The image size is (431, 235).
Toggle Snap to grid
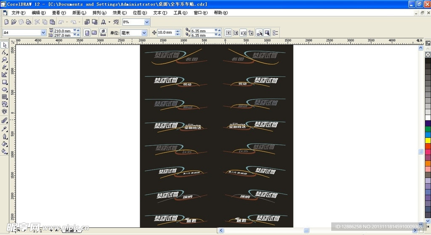tap(229, 33)
